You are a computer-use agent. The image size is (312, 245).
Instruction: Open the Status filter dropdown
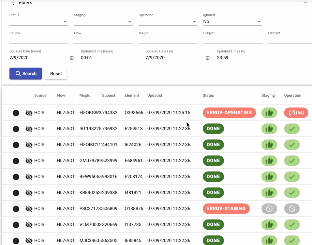click(38, 22)
